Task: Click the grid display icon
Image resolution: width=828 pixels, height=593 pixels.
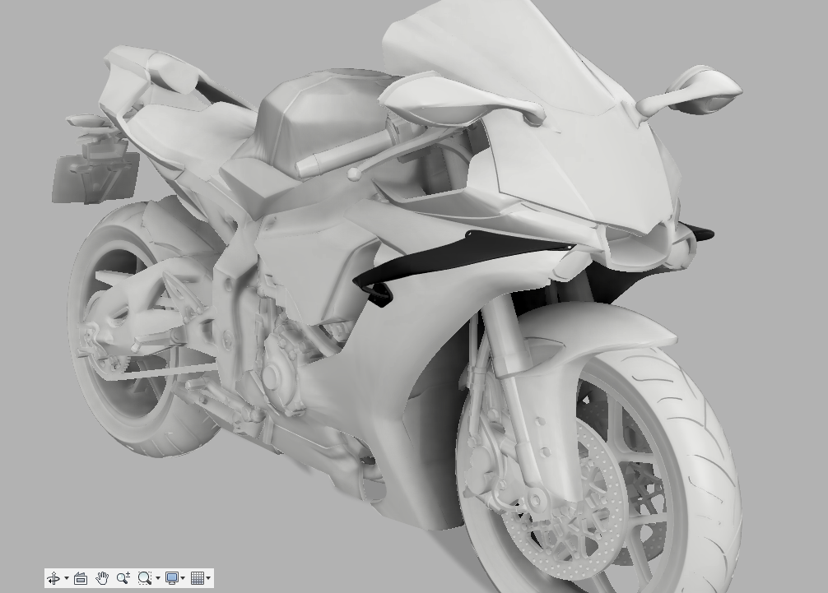Action: (x=198, y=577)
